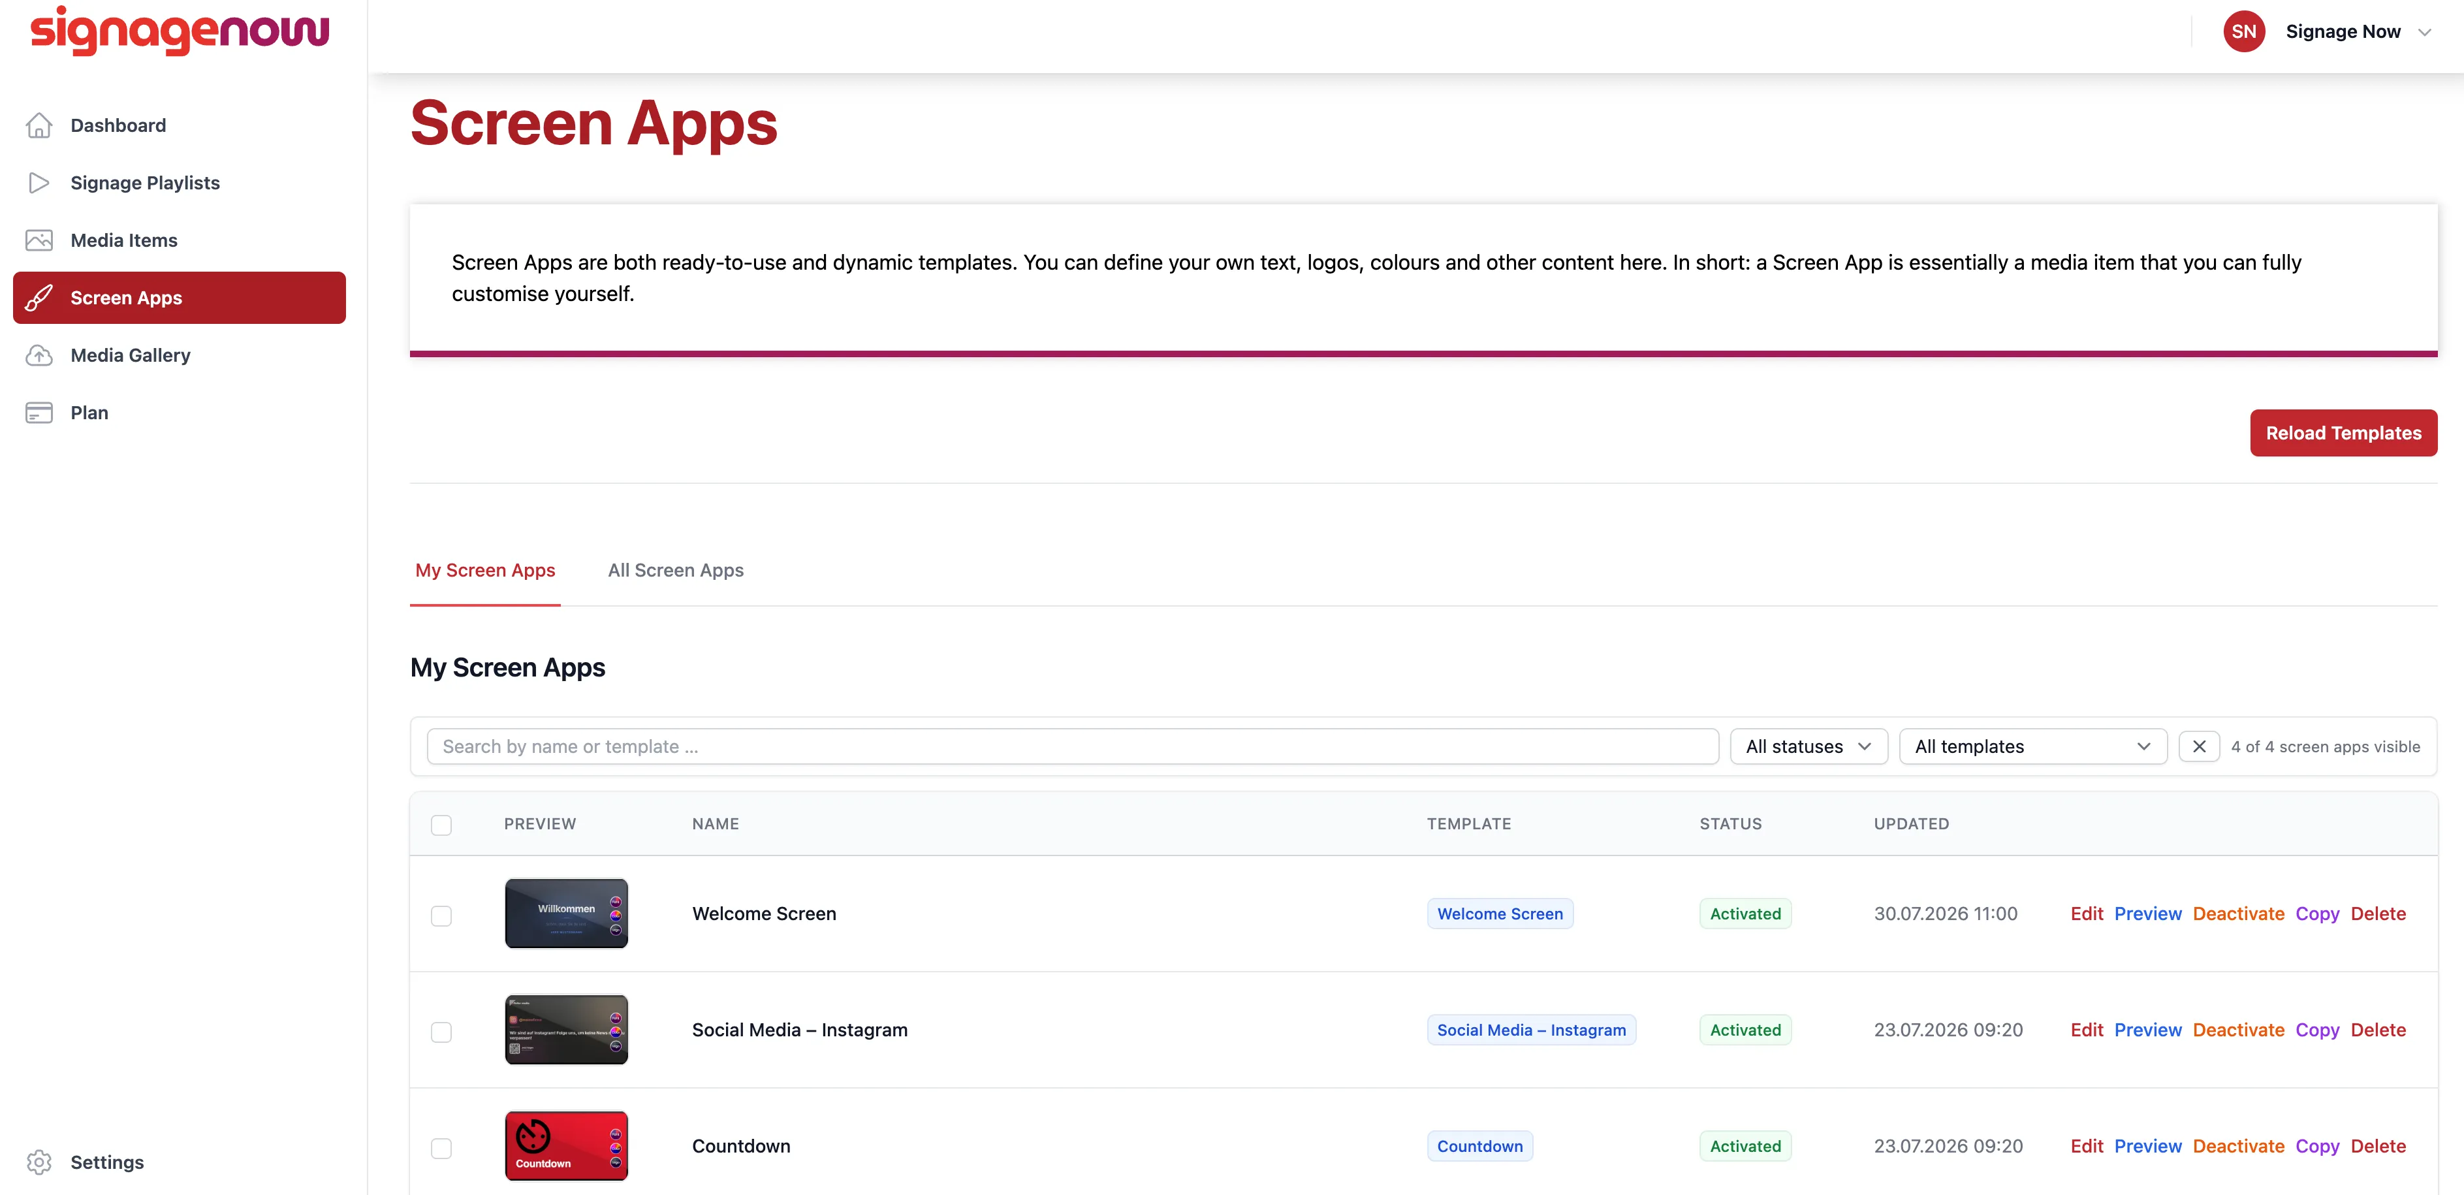
Task: Expand the All templates dropdown
Action: (x=2032, y=746)
